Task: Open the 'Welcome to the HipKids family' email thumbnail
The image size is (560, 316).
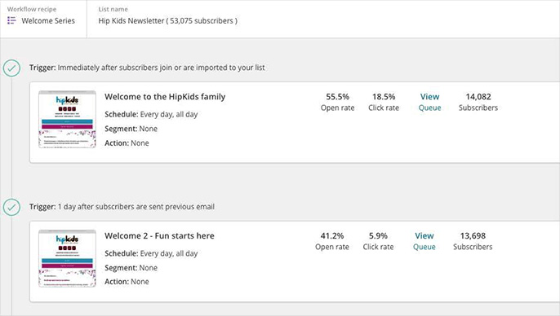Action: [x=67, y=120]
